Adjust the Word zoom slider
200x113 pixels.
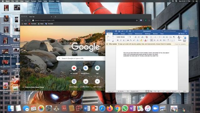(x=171, y=91)
